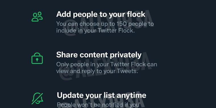Select the 'Add people to your flock' heading

click(x=101, y=14)
